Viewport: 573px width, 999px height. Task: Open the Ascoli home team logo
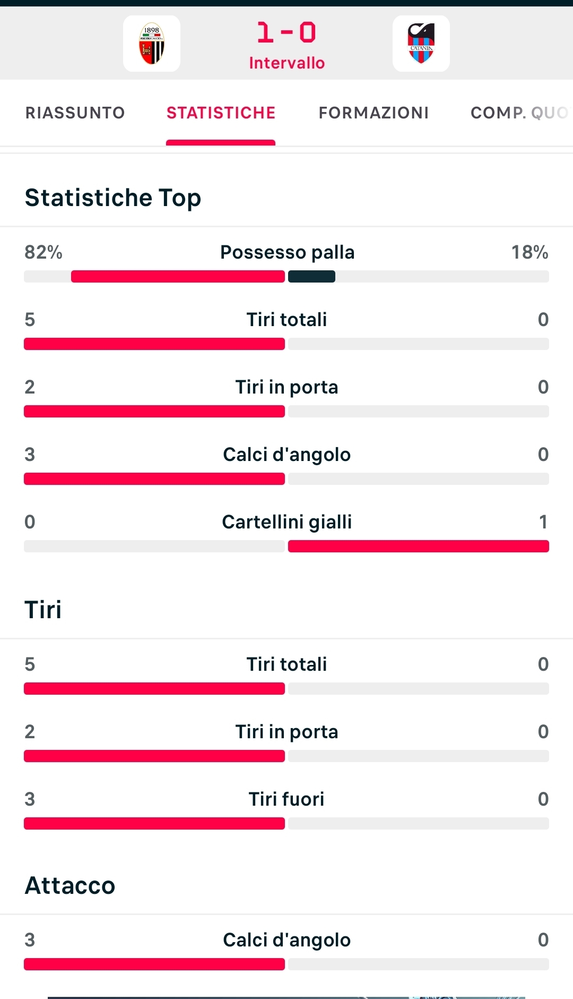pyautogui.click(x=152, y=44)
